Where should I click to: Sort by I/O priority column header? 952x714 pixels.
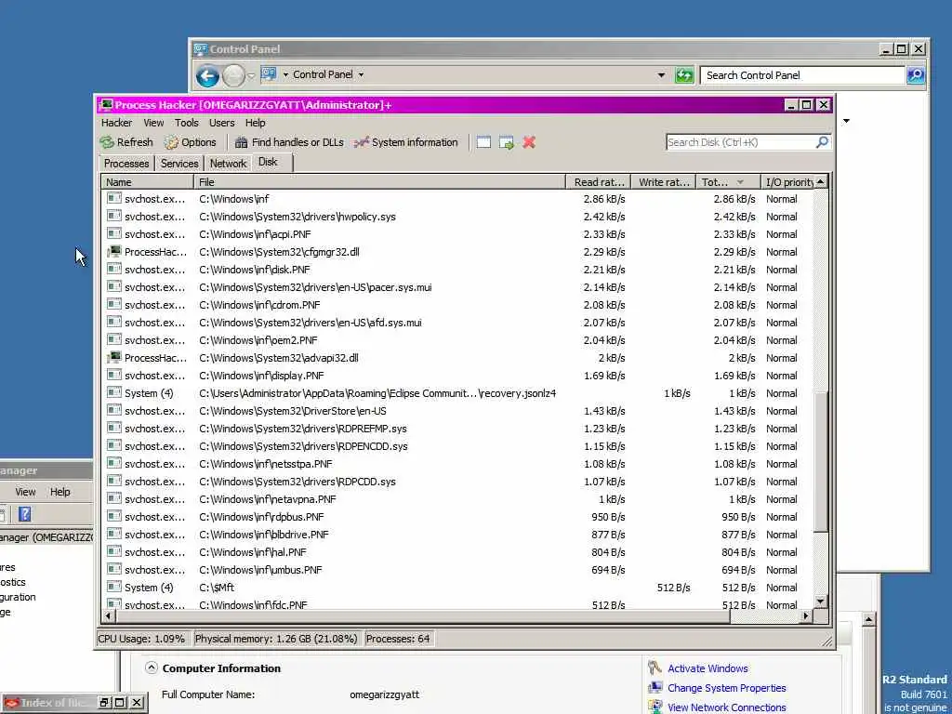788,182
